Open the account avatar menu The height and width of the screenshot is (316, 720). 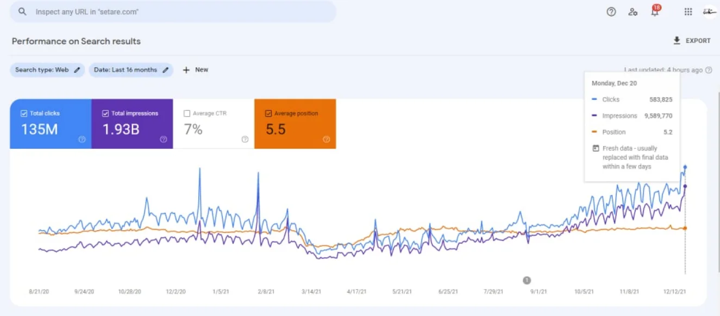710,11
